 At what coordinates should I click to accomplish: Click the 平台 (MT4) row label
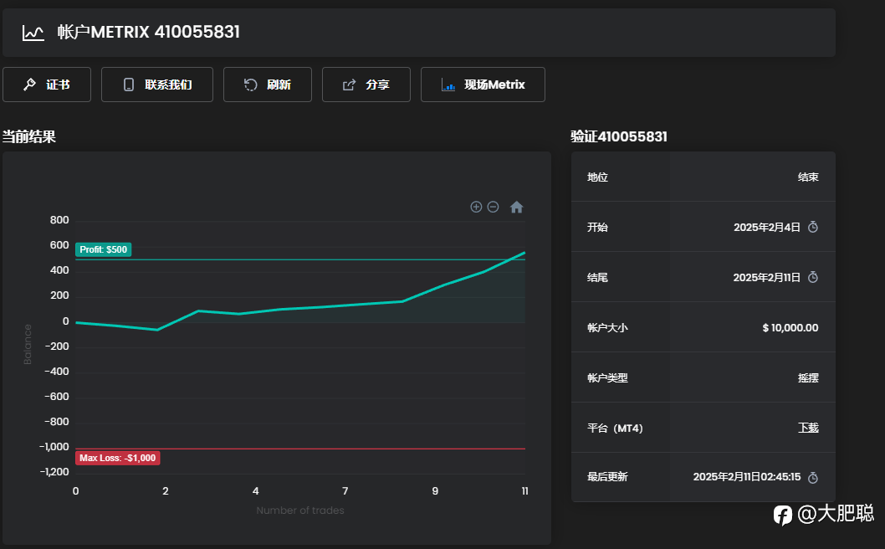(x=615, y=428)
